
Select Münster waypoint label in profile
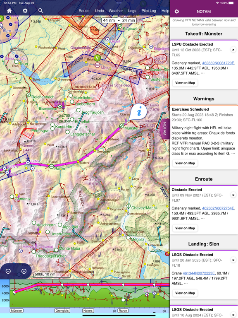click(17, 311)
